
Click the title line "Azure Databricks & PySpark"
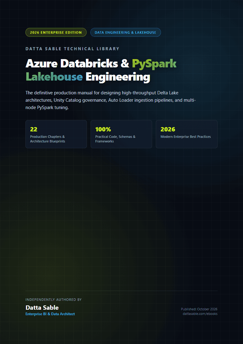(x=101, y=64)
